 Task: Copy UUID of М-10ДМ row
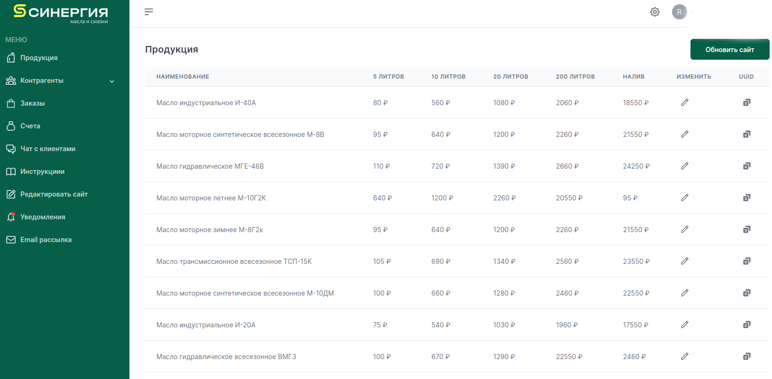[747, 293]
